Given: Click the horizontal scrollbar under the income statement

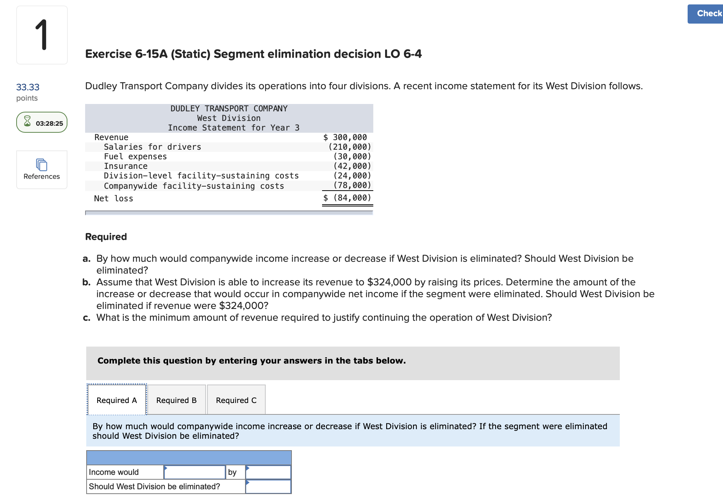Looking at the screenshot, I should click(228, 213).
